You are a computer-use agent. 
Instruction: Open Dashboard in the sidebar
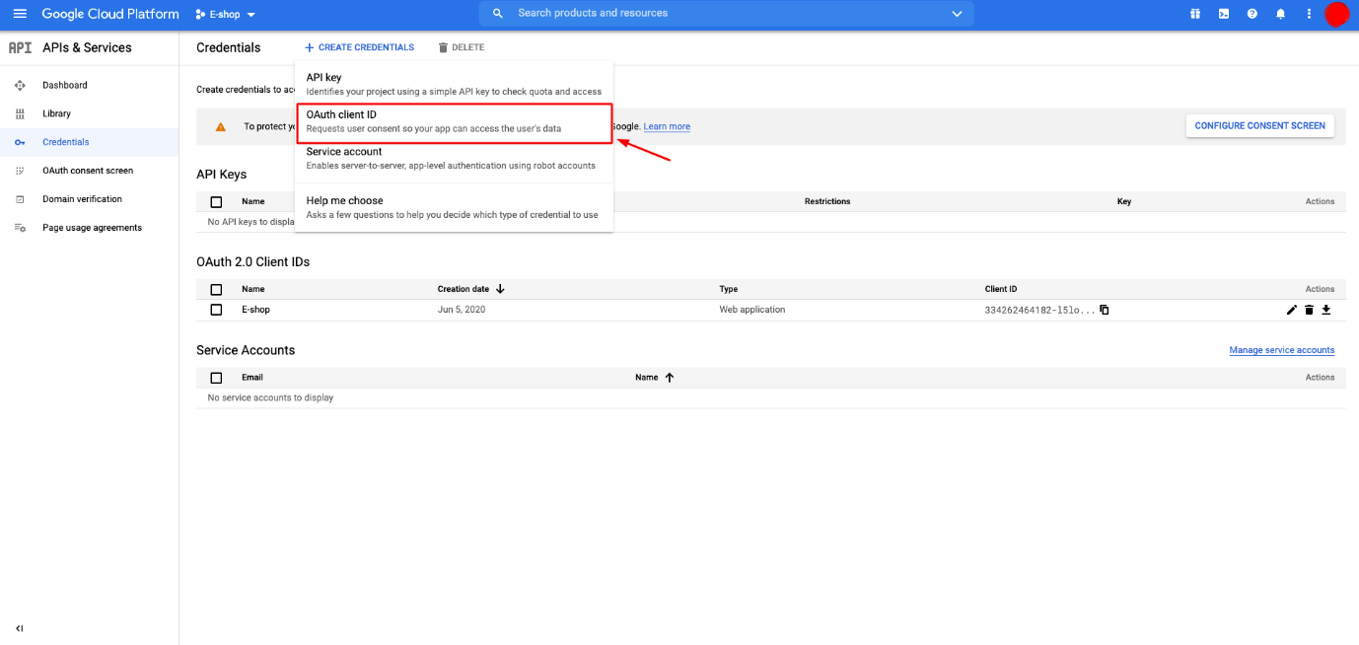pyautogui.click(x=65, y=86)
